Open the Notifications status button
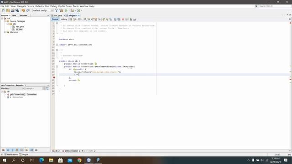Screen dimensions: 292x164 point(11,154)
